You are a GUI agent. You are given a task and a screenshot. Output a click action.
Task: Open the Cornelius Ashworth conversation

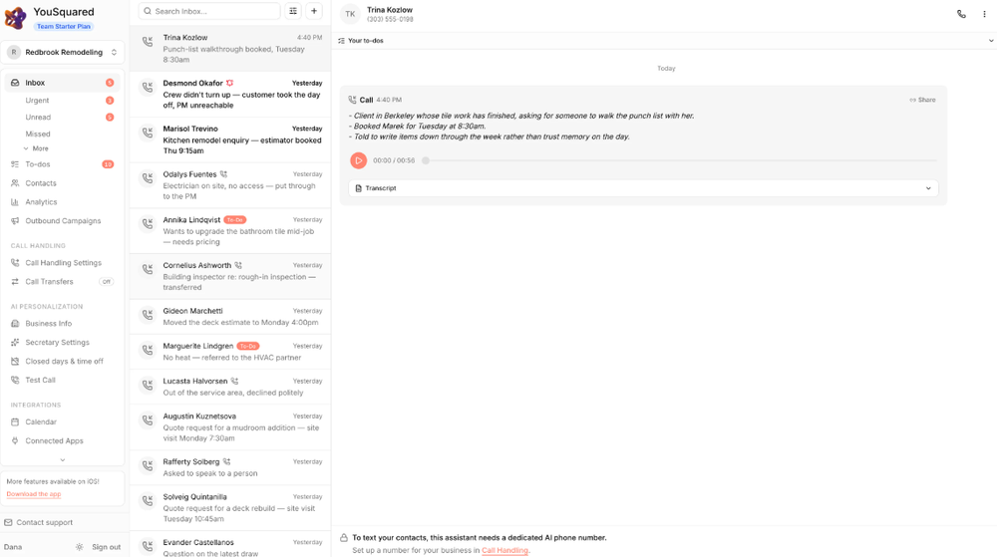(230, 276)
